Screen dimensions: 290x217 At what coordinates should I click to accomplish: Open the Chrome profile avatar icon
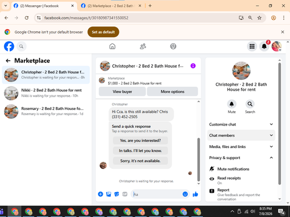point(273,18)
